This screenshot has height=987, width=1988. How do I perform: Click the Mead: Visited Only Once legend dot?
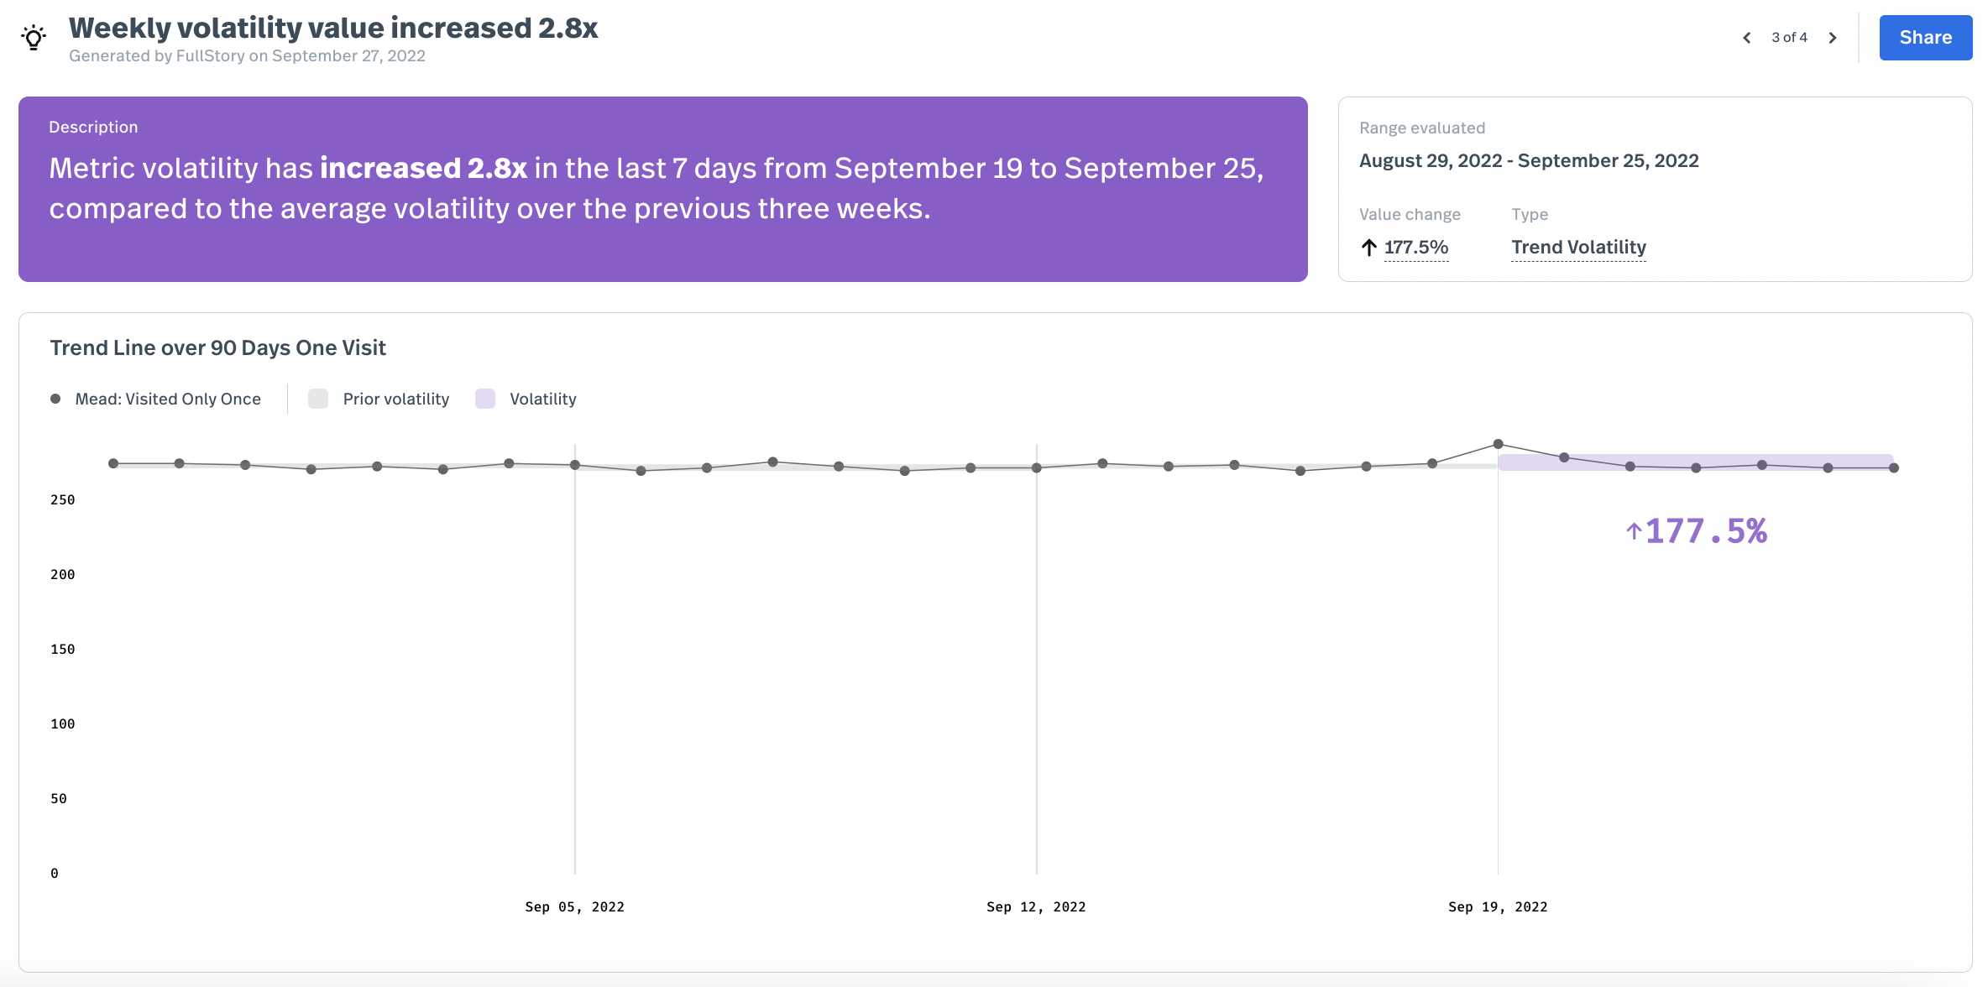click(x=55, y=399)
